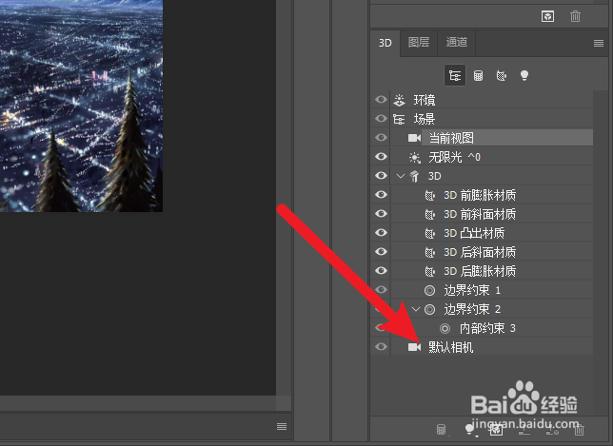Collapse the 边界约束 2 group
The width and height of the screenshot is (613, 446).
[416, 309]
